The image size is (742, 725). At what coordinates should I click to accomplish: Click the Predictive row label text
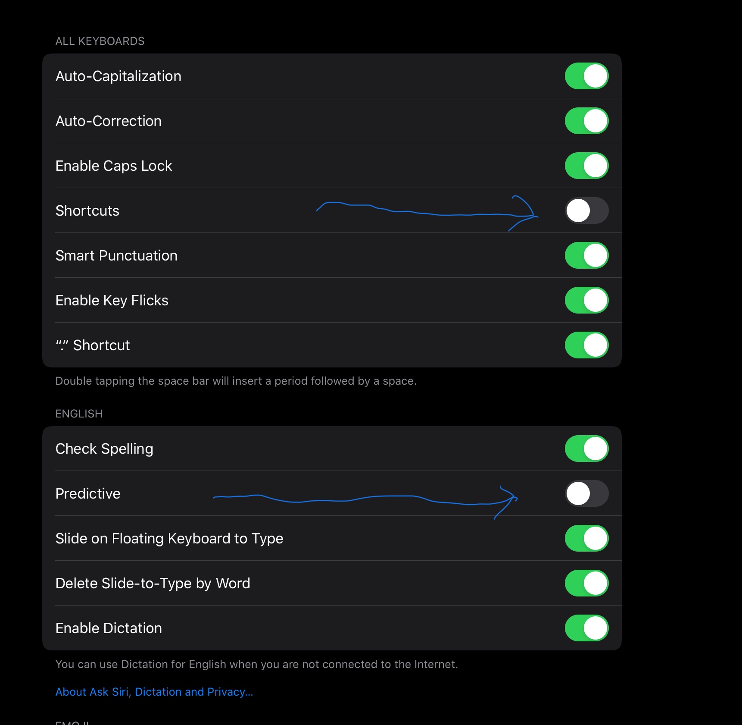pyautogui.click(x=88, y=493)
